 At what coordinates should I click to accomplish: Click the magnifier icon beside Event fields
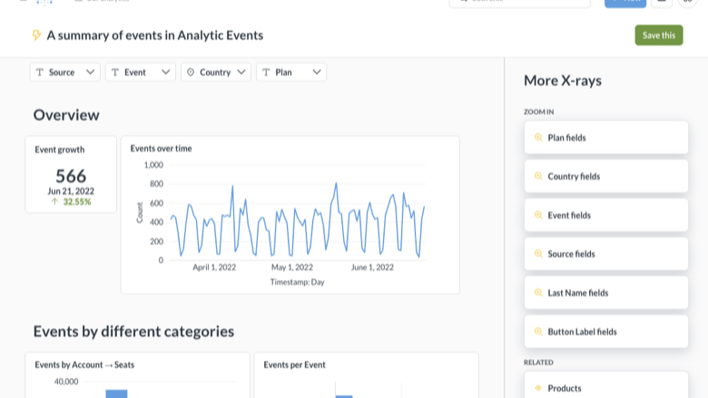[x=538, y=215]
